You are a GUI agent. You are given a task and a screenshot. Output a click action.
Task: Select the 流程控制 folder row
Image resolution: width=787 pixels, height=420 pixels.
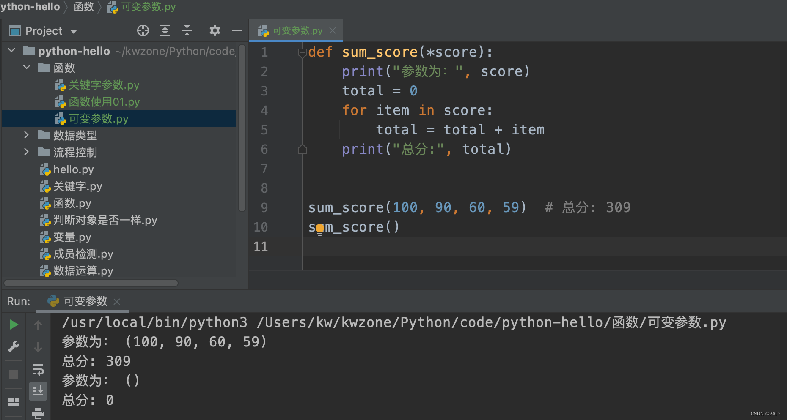click(119, 153)
